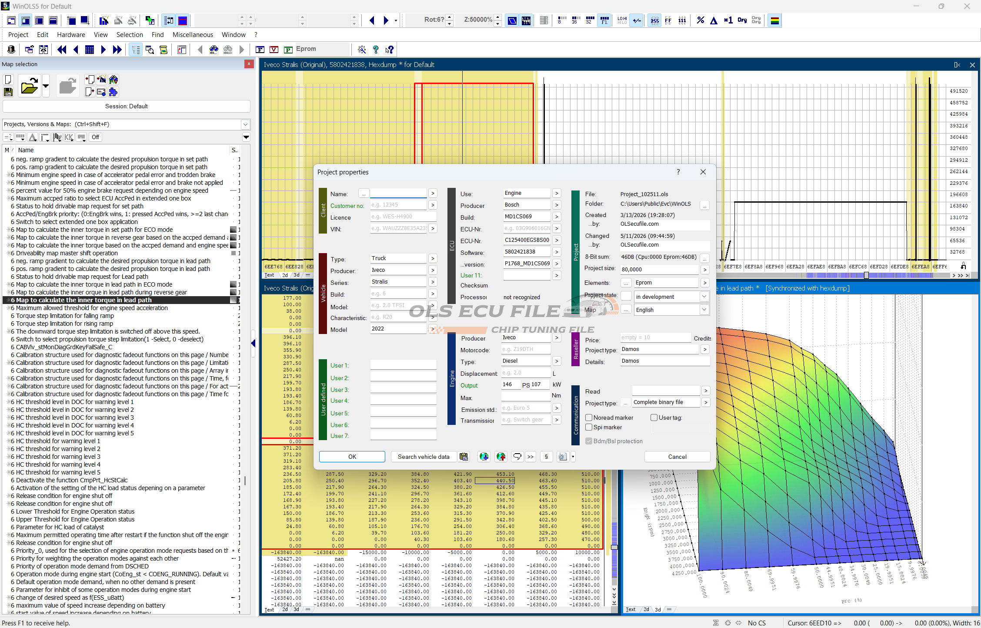Click the yellow open project folder icon

(29, 86)
